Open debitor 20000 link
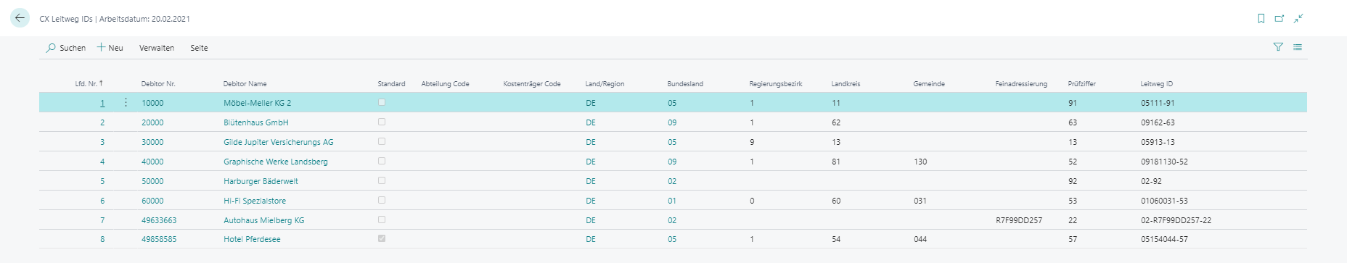1347x263 pixels. 152,122
